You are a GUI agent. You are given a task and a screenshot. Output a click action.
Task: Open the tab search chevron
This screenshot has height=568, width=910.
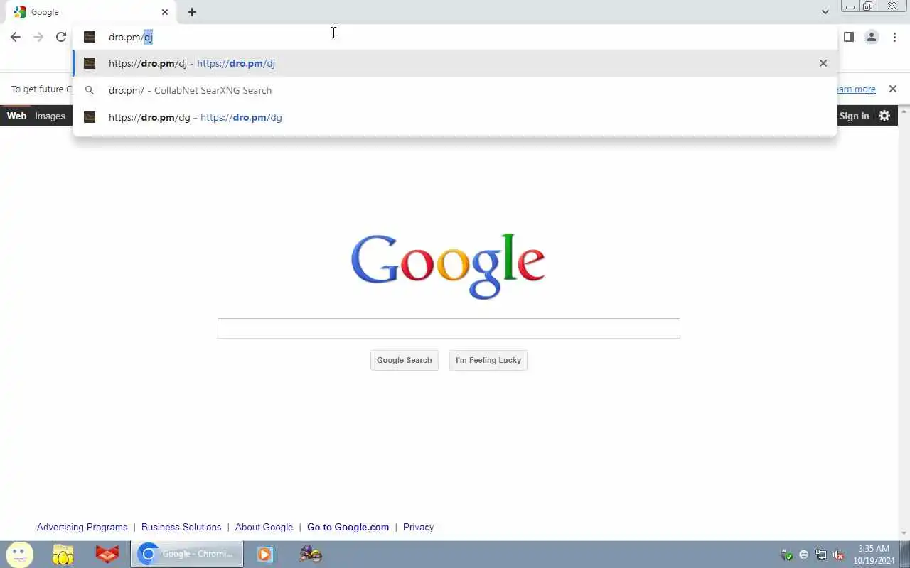tap(825, 12)
